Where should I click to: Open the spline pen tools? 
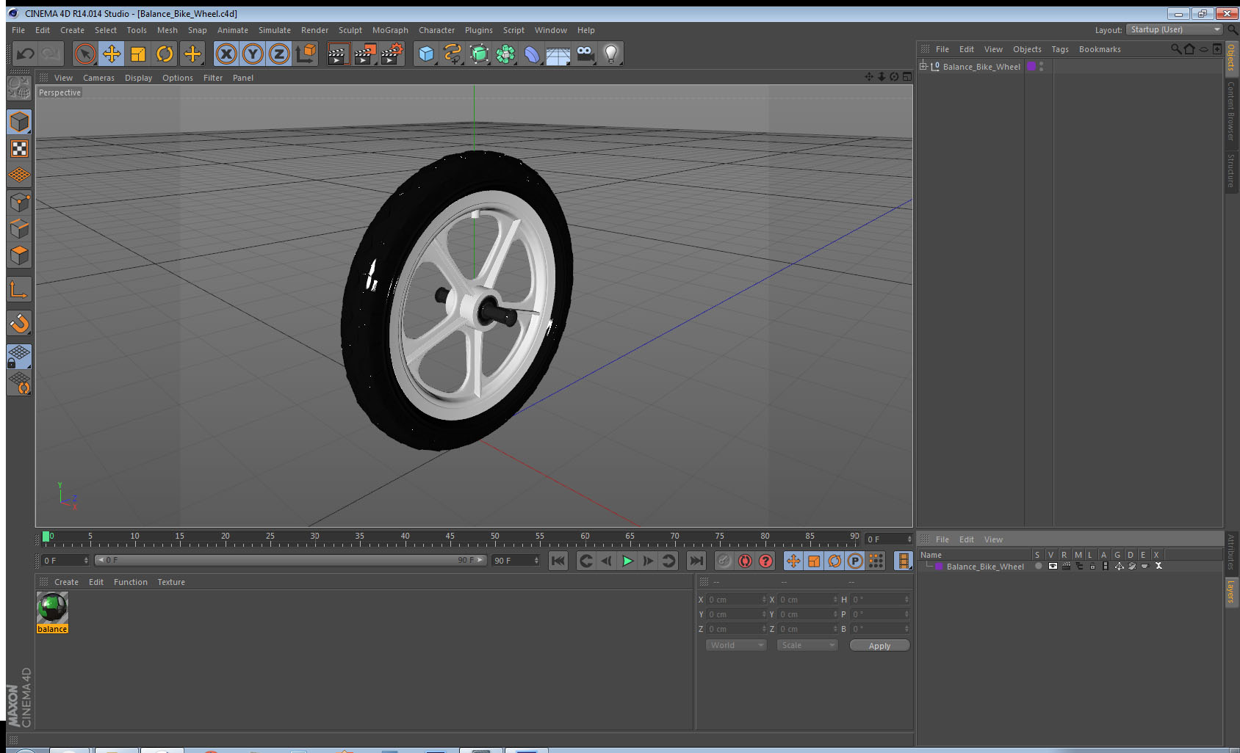[453, 54]
